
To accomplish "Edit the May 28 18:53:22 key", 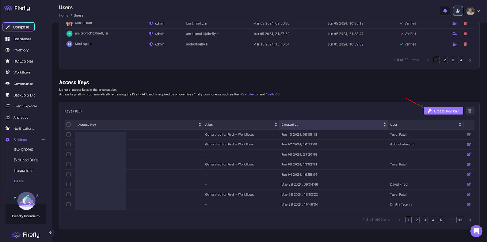I will [469, 194].
